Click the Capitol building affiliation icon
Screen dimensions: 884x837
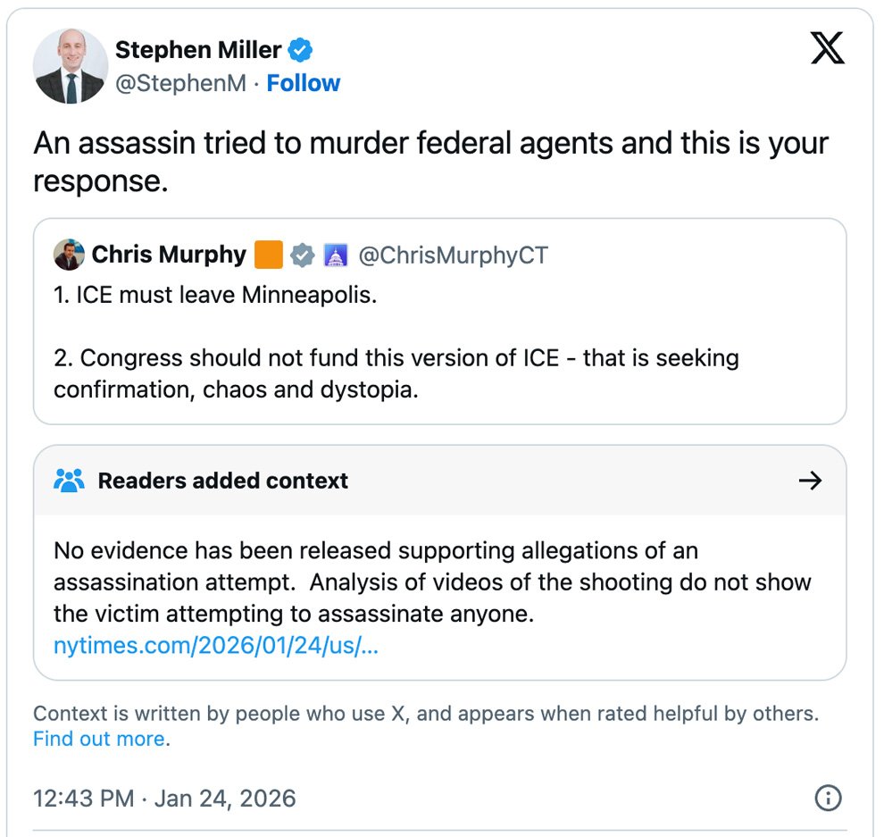click(336, 255)
